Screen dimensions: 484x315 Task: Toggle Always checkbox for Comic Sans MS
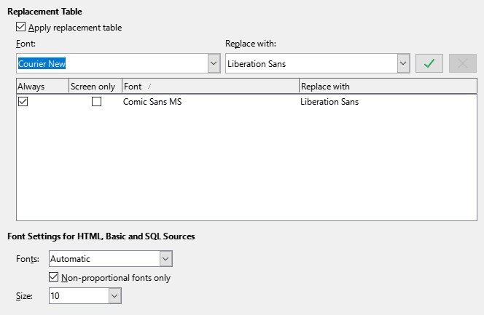tap(23, 102)
